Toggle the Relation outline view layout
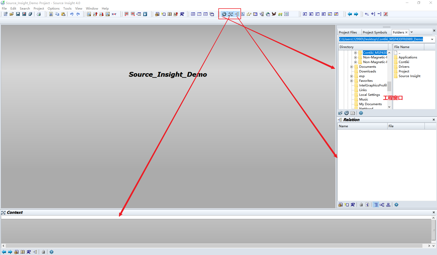The image size is (437, 255). (376, 205)
